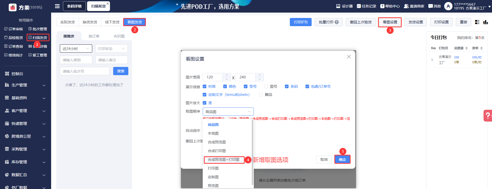Click the 打印(F9) button
This screenshot has height=189, width=492.
tap(301, 22)
